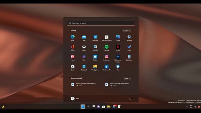Show More recommended items
201x113 pixels.
[x=127, y=78]
